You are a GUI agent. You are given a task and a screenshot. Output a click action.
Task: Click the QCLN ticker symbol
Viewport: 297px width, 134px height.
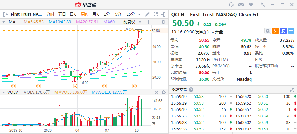point(178,15)
